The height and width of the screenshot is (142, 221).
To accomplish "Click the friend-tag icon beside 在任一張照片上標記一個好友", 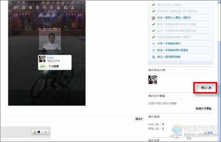I will point(153,18).
